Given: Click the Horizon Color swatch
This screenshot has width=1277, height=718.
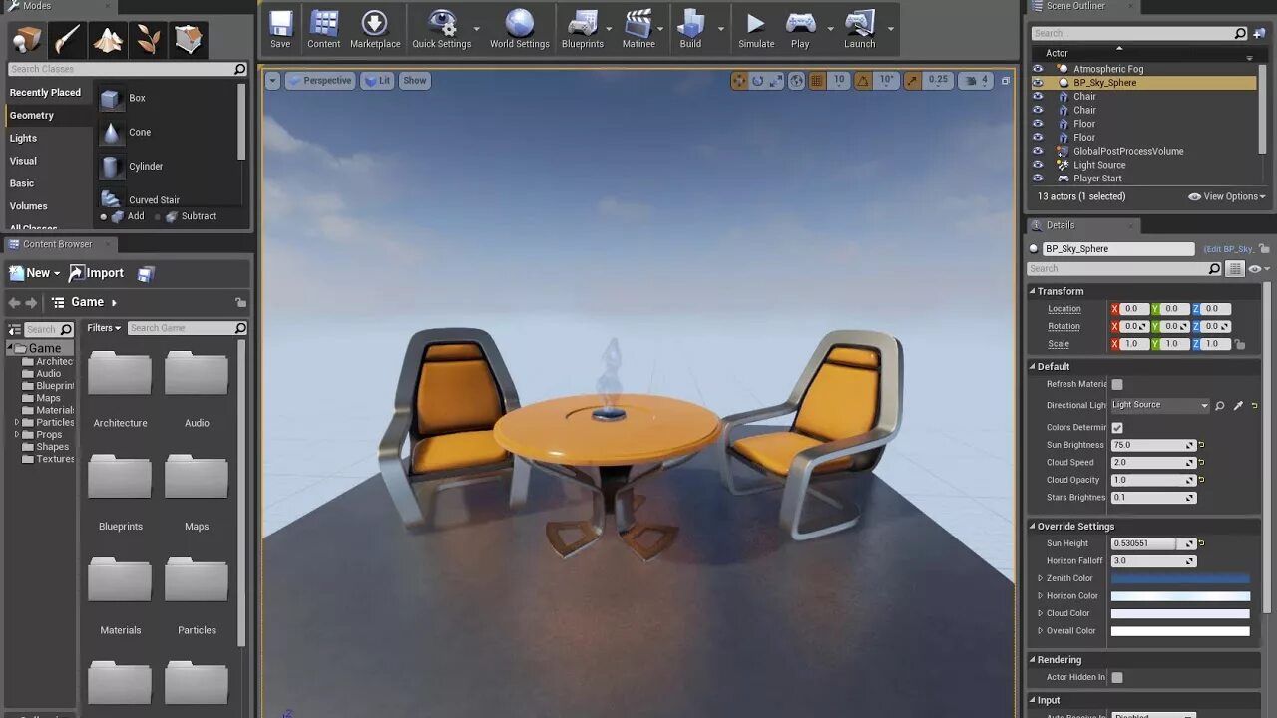Looking at the screenshot, I should point(1180,596).
